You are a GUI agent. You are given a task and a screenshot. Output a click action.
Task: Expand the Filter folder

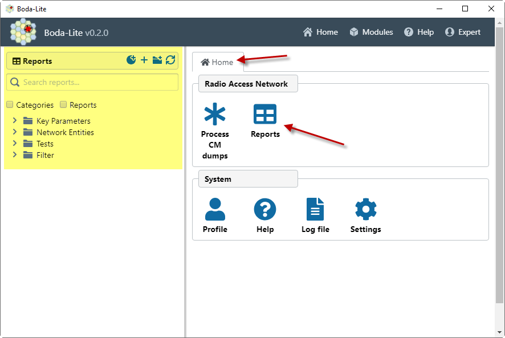click(15, 155)
